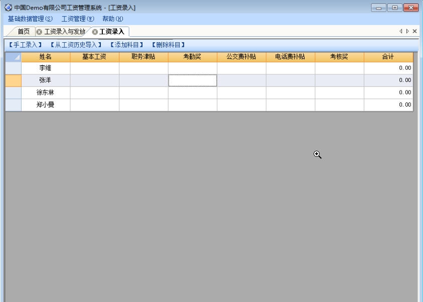Sort by the 姓名 column header

tap(46, 57)
